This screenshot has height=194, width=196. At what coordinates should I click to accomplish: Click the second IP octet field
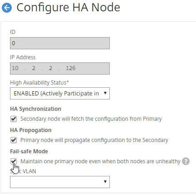coord(34,68)
